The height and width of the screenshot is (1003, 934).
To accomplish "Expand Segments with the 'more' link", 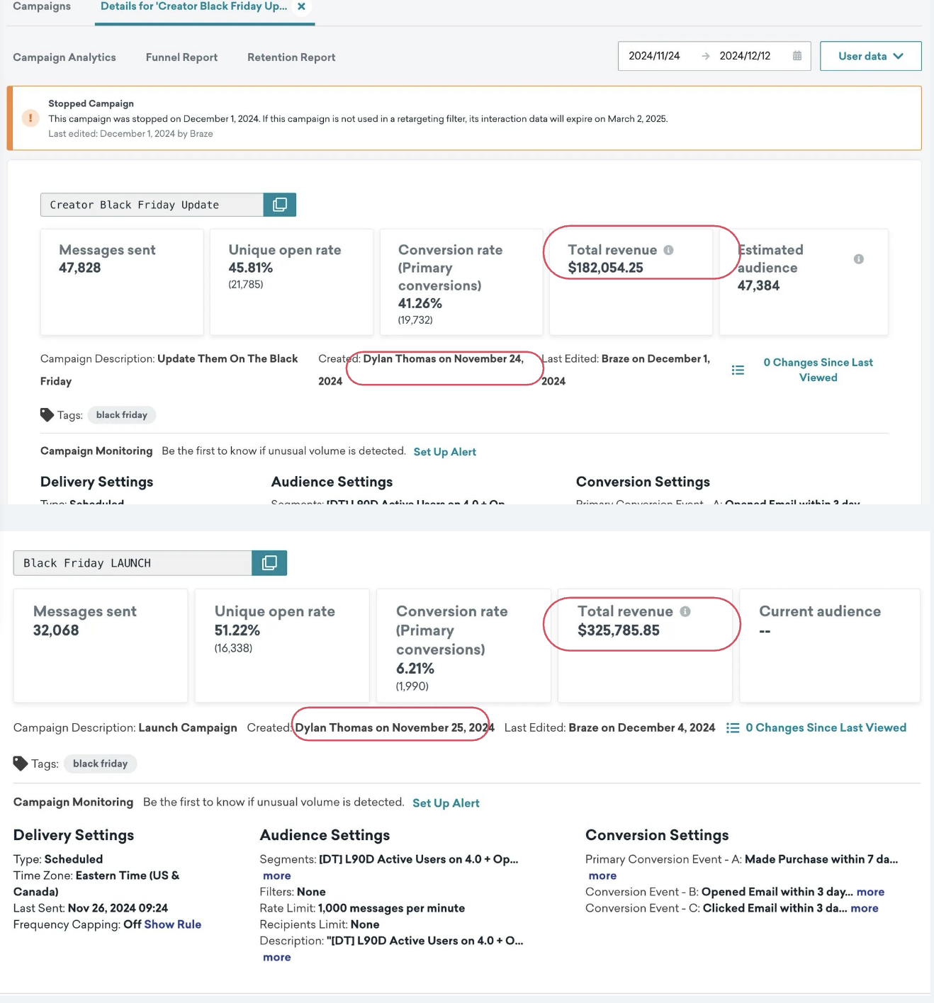I will pyautogui.click(x=276, y=875).
